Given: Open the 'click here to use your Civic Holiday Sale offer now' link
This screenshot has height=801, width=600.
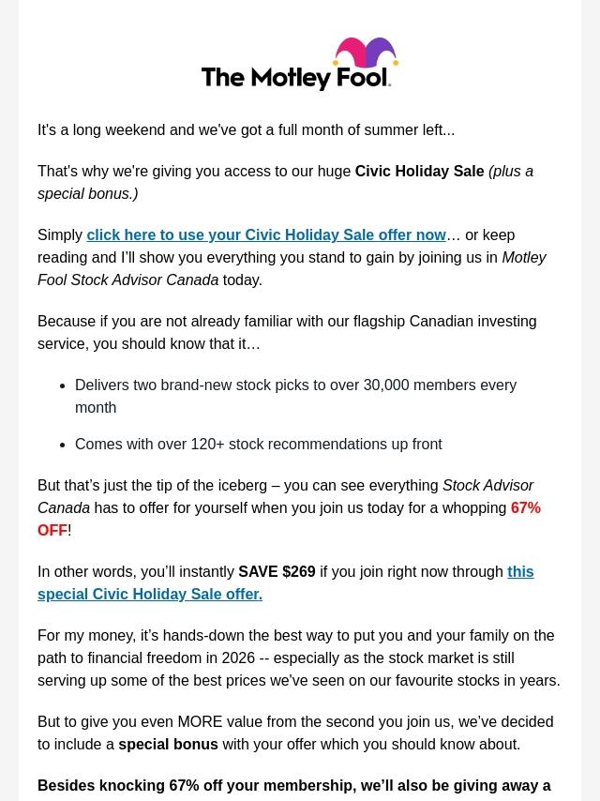Looking at the screenshot, I should pyautogui.click(x=266, y=235).
